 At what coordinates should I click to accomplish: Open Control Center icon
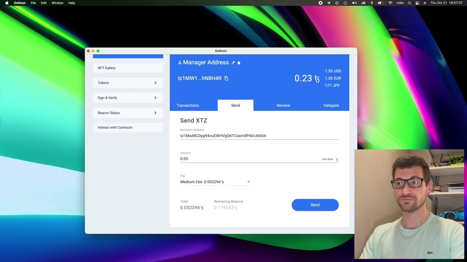417,3
